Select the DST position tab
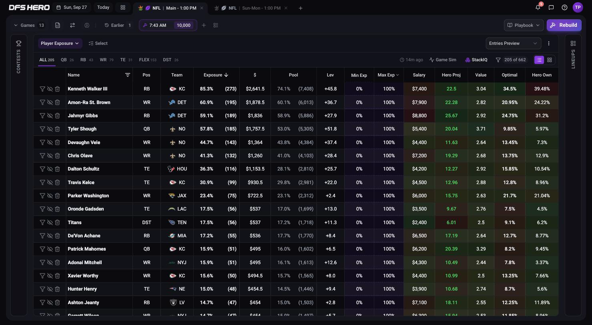The image size is (592, 325). 171,60
